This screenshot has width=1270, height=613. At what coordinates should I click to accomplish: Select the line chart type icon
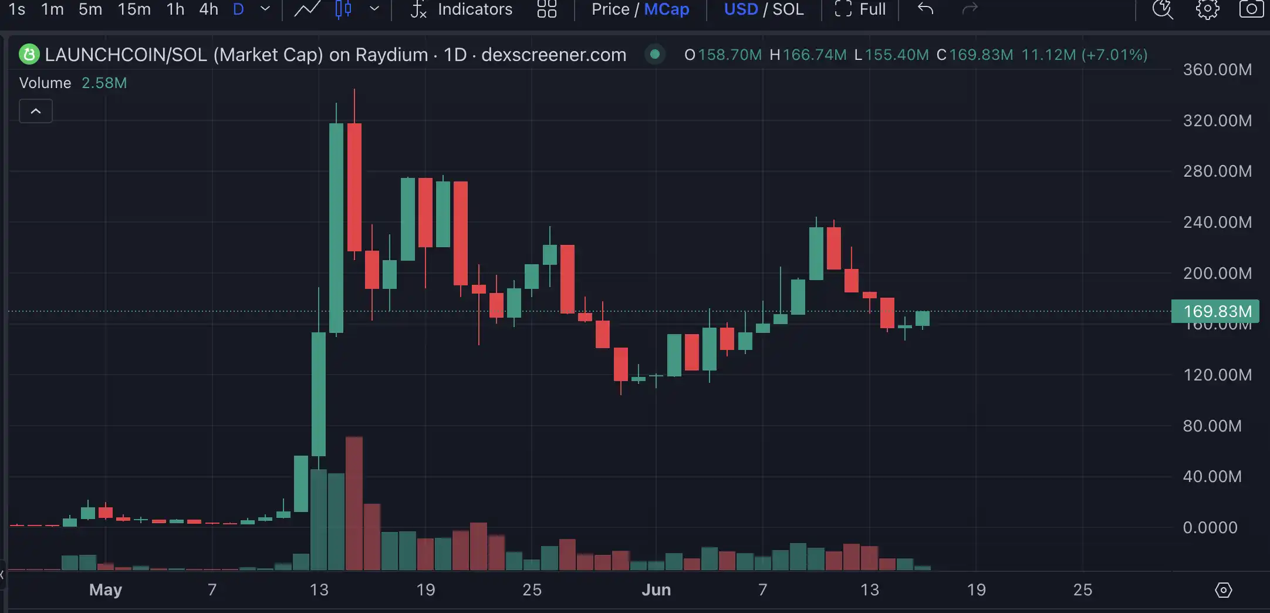pyautogui.click(x=307, y=9)
